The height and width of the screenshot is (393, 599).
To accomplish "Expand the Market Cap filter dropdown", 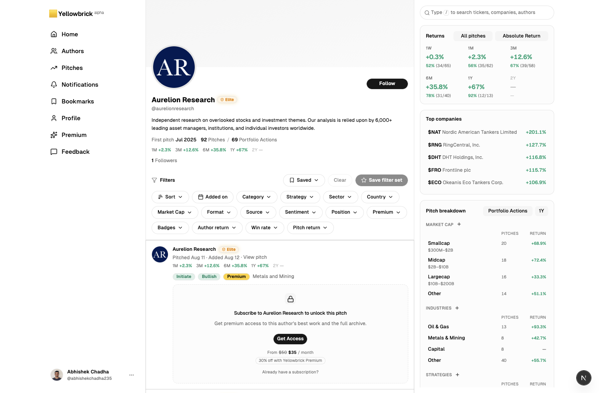I will coord(175,212).
